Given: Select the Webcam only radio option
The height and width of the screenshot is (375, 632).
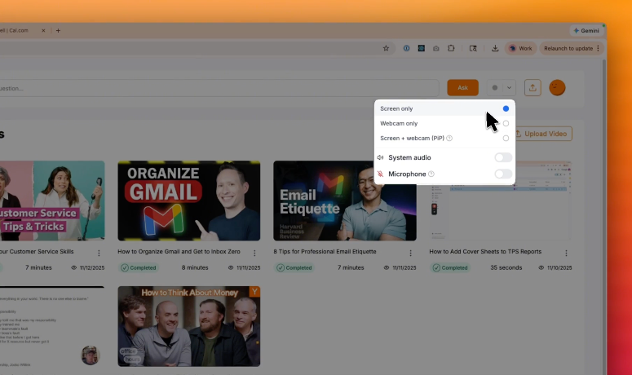Looking at the screenshot, I should tap(506, 124).
